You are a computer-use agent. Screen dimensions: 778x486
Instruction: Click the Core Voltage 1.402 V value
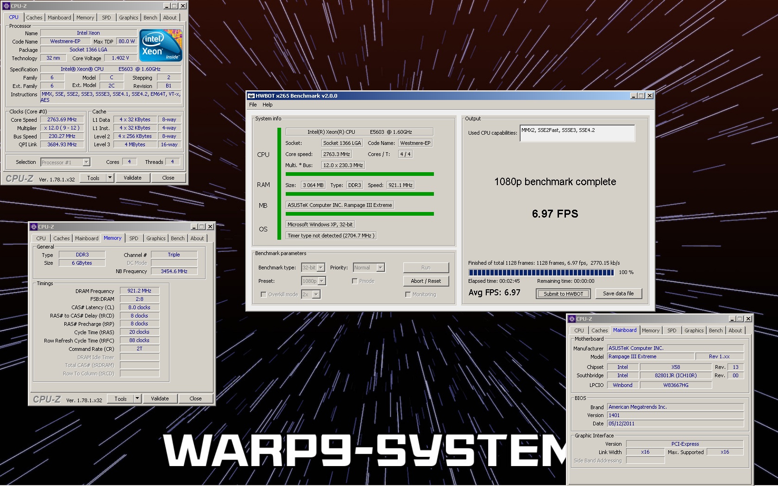[x=120, y=58]
